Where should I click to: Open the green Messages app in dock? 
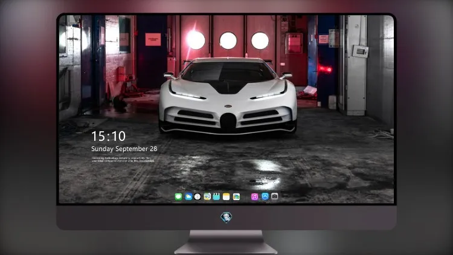click(x=178, y=196)
